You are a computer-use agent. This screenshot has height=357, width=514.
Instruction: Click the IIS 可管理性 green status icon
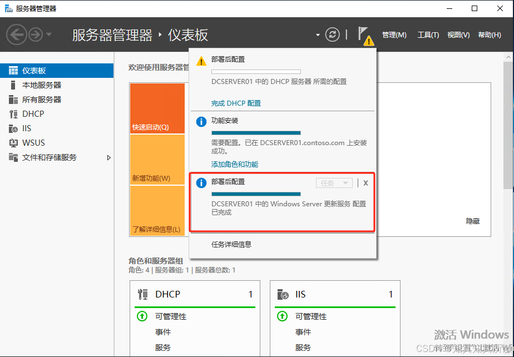coord(282,316)
